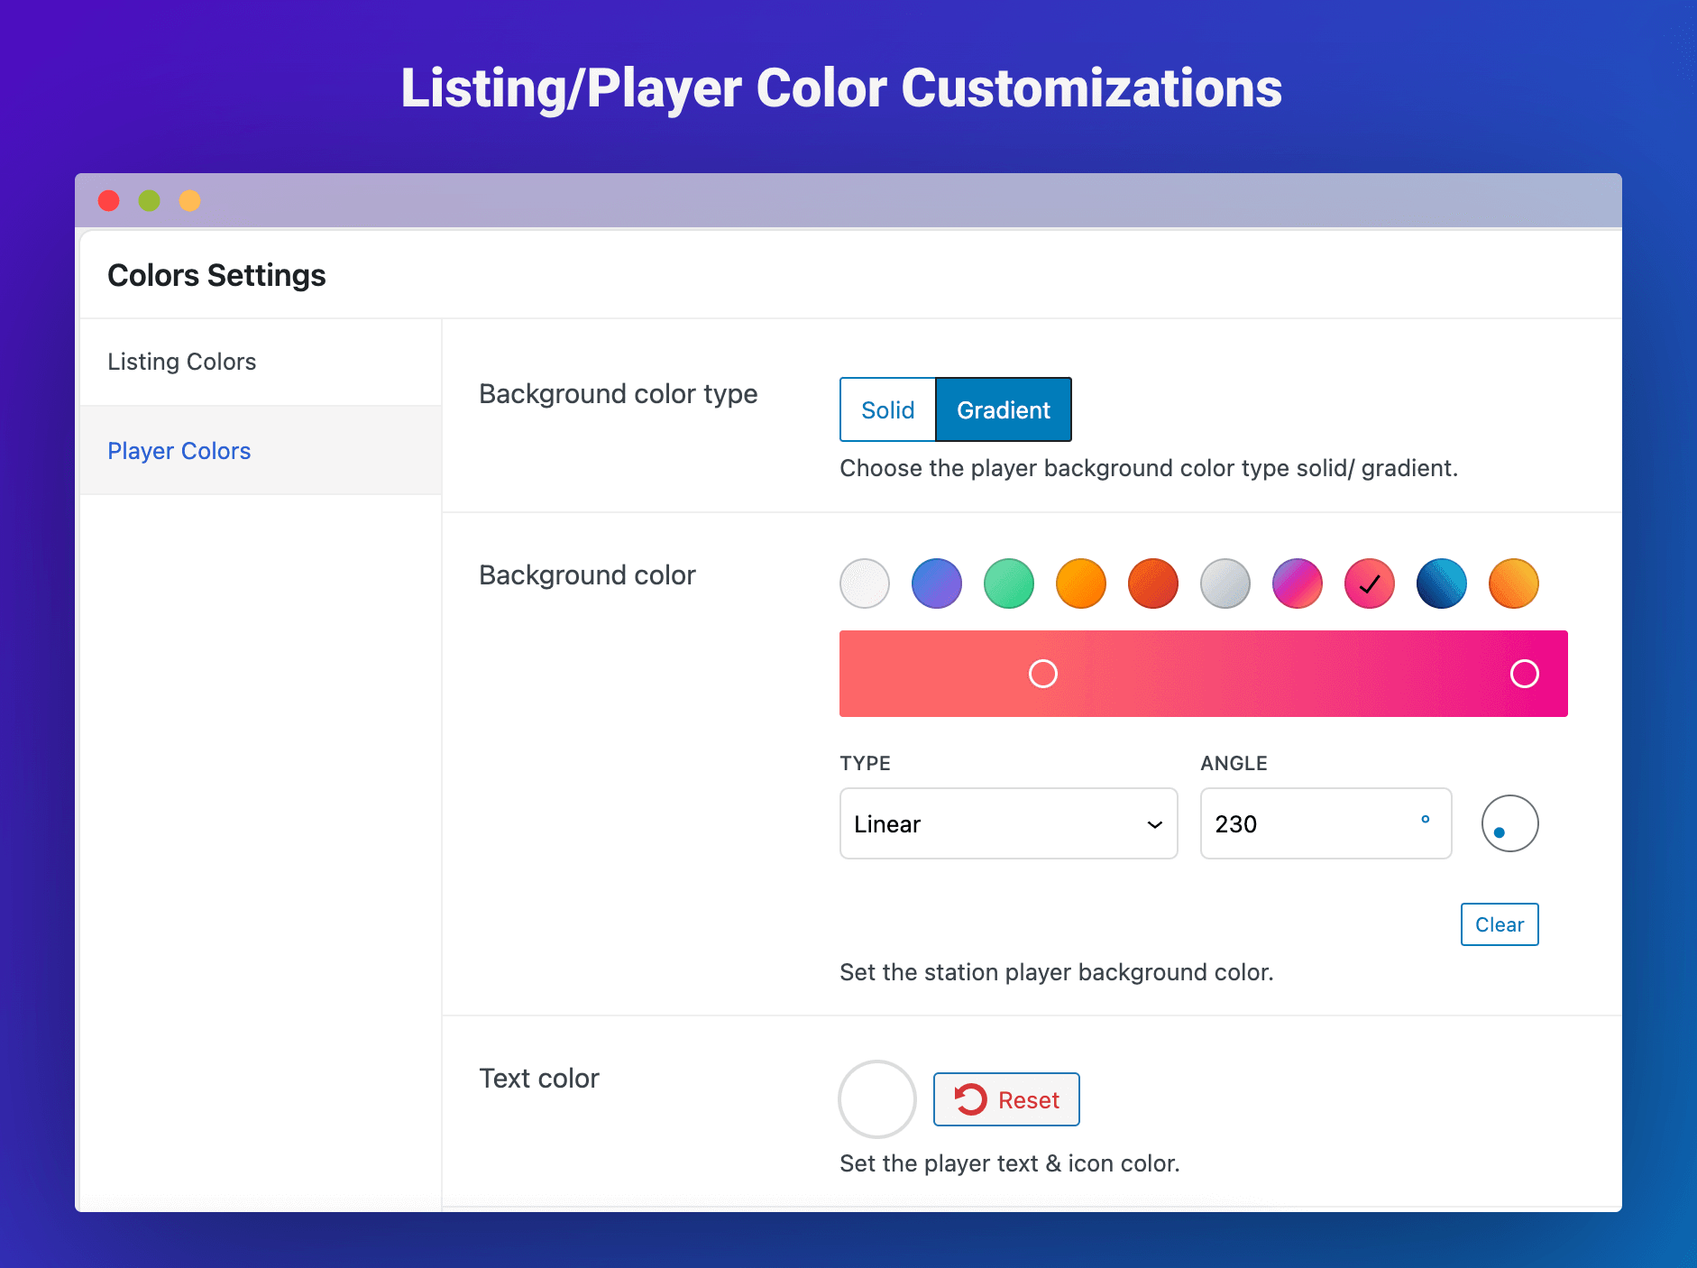This screenshot has height=1268, width=1697.
Task: Pick the dark blue gradient swatch
Action: [1442, 583]
